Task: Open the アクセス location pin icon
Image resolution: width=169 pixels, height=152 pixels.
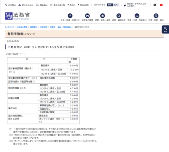Action: click(x=6, y=5)
